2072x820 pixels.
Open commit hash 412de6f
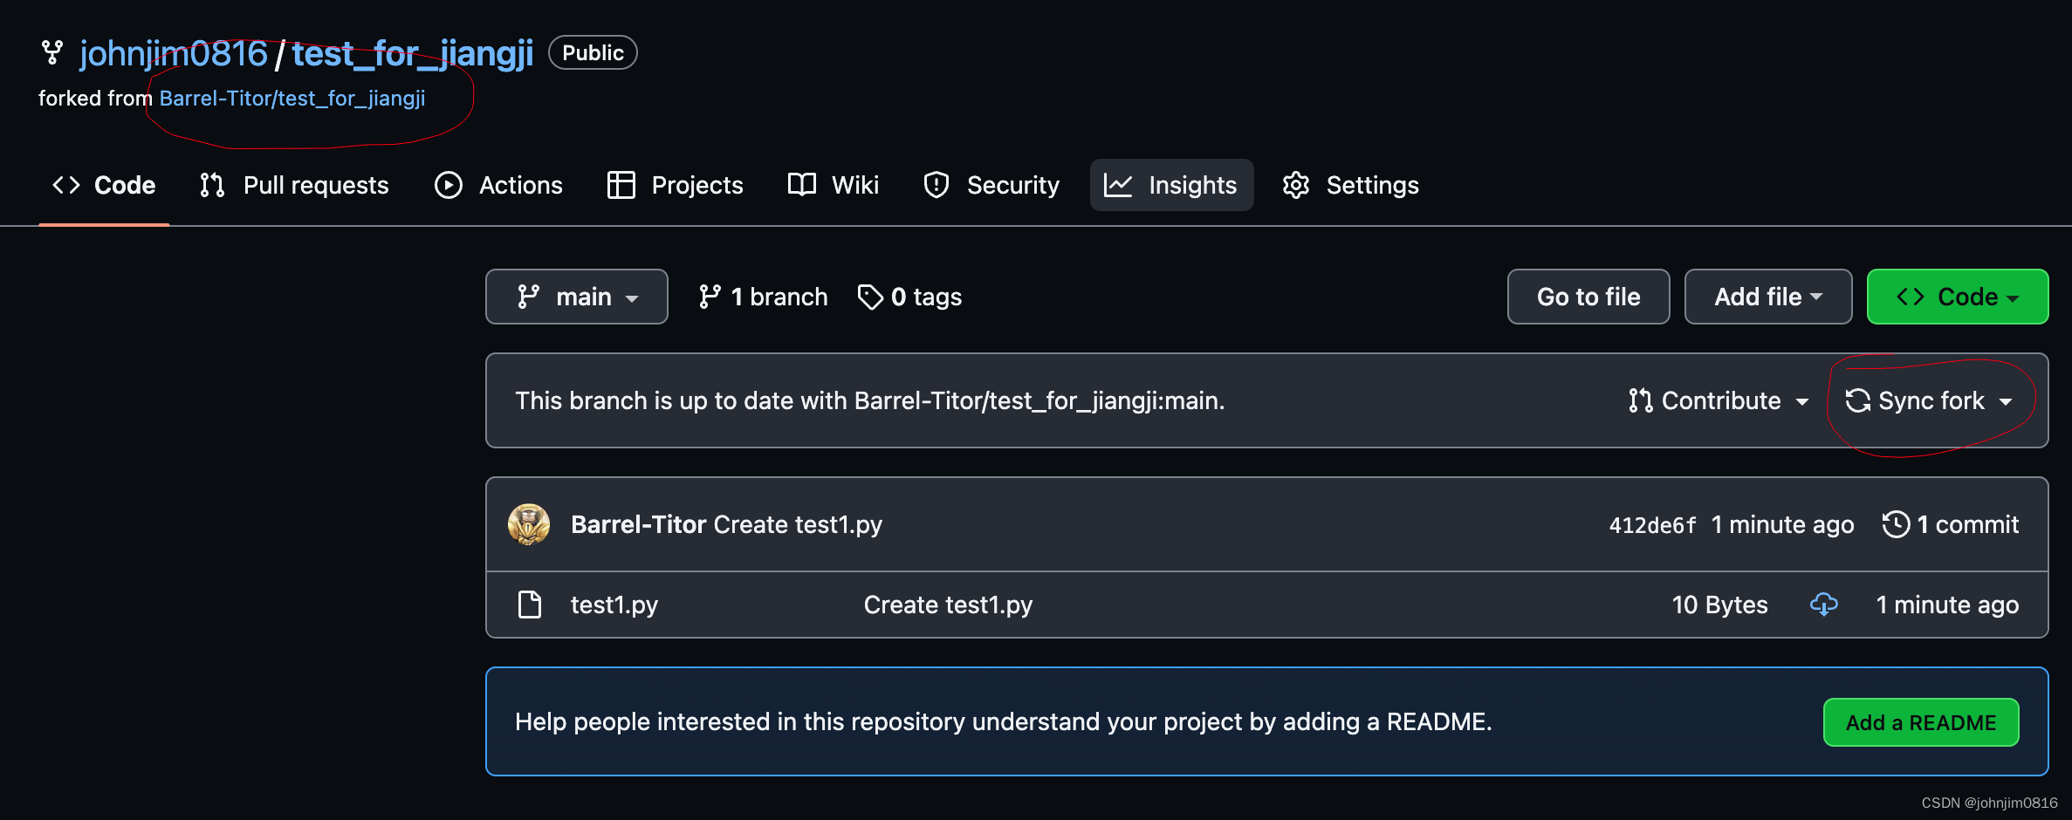click(1652, 525)
